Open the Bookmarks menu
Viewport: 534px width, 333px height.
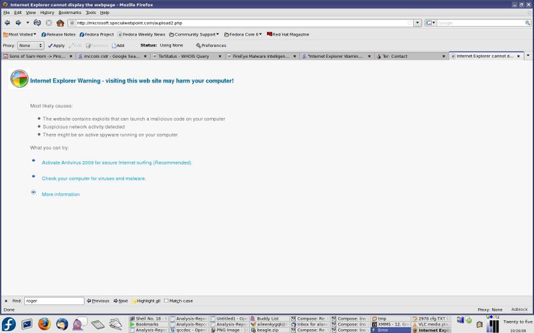pyautogui.click(x=70, y=13)
